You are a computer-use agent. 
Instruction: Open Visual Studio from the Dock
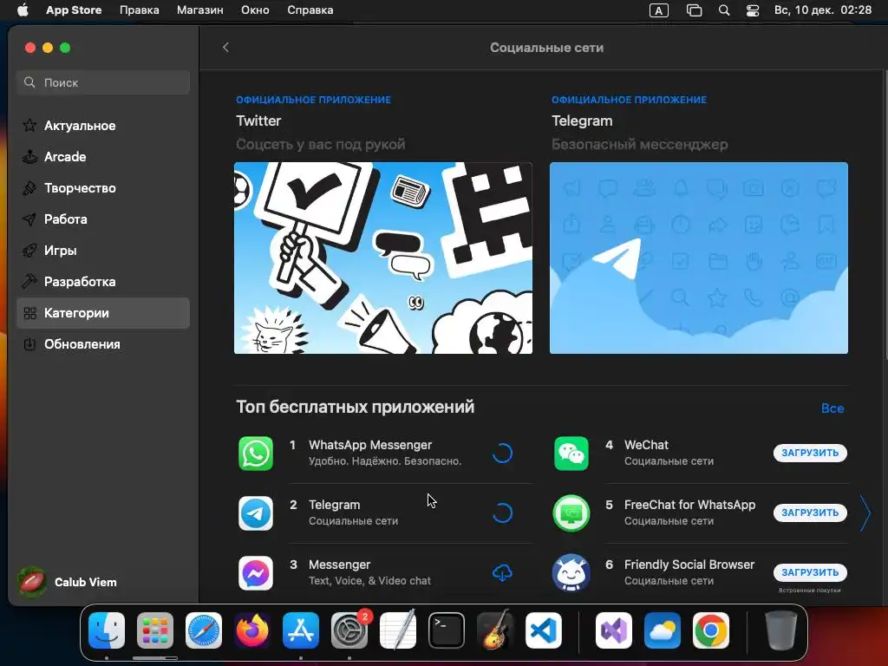tap(614, 630)
